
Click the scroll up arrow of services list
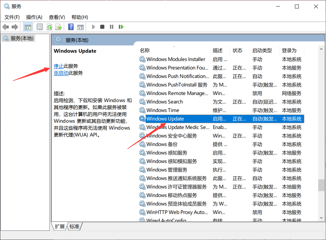point(321,49)
